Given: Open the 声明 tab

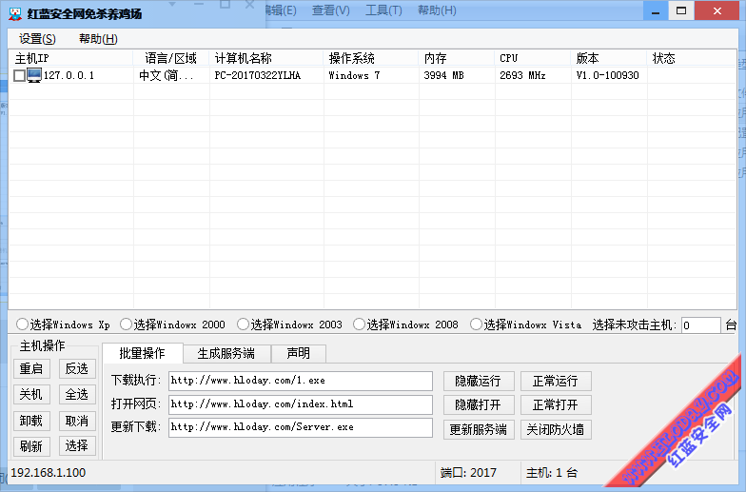Looking at the screenshot, I should [x=299, y=354].
